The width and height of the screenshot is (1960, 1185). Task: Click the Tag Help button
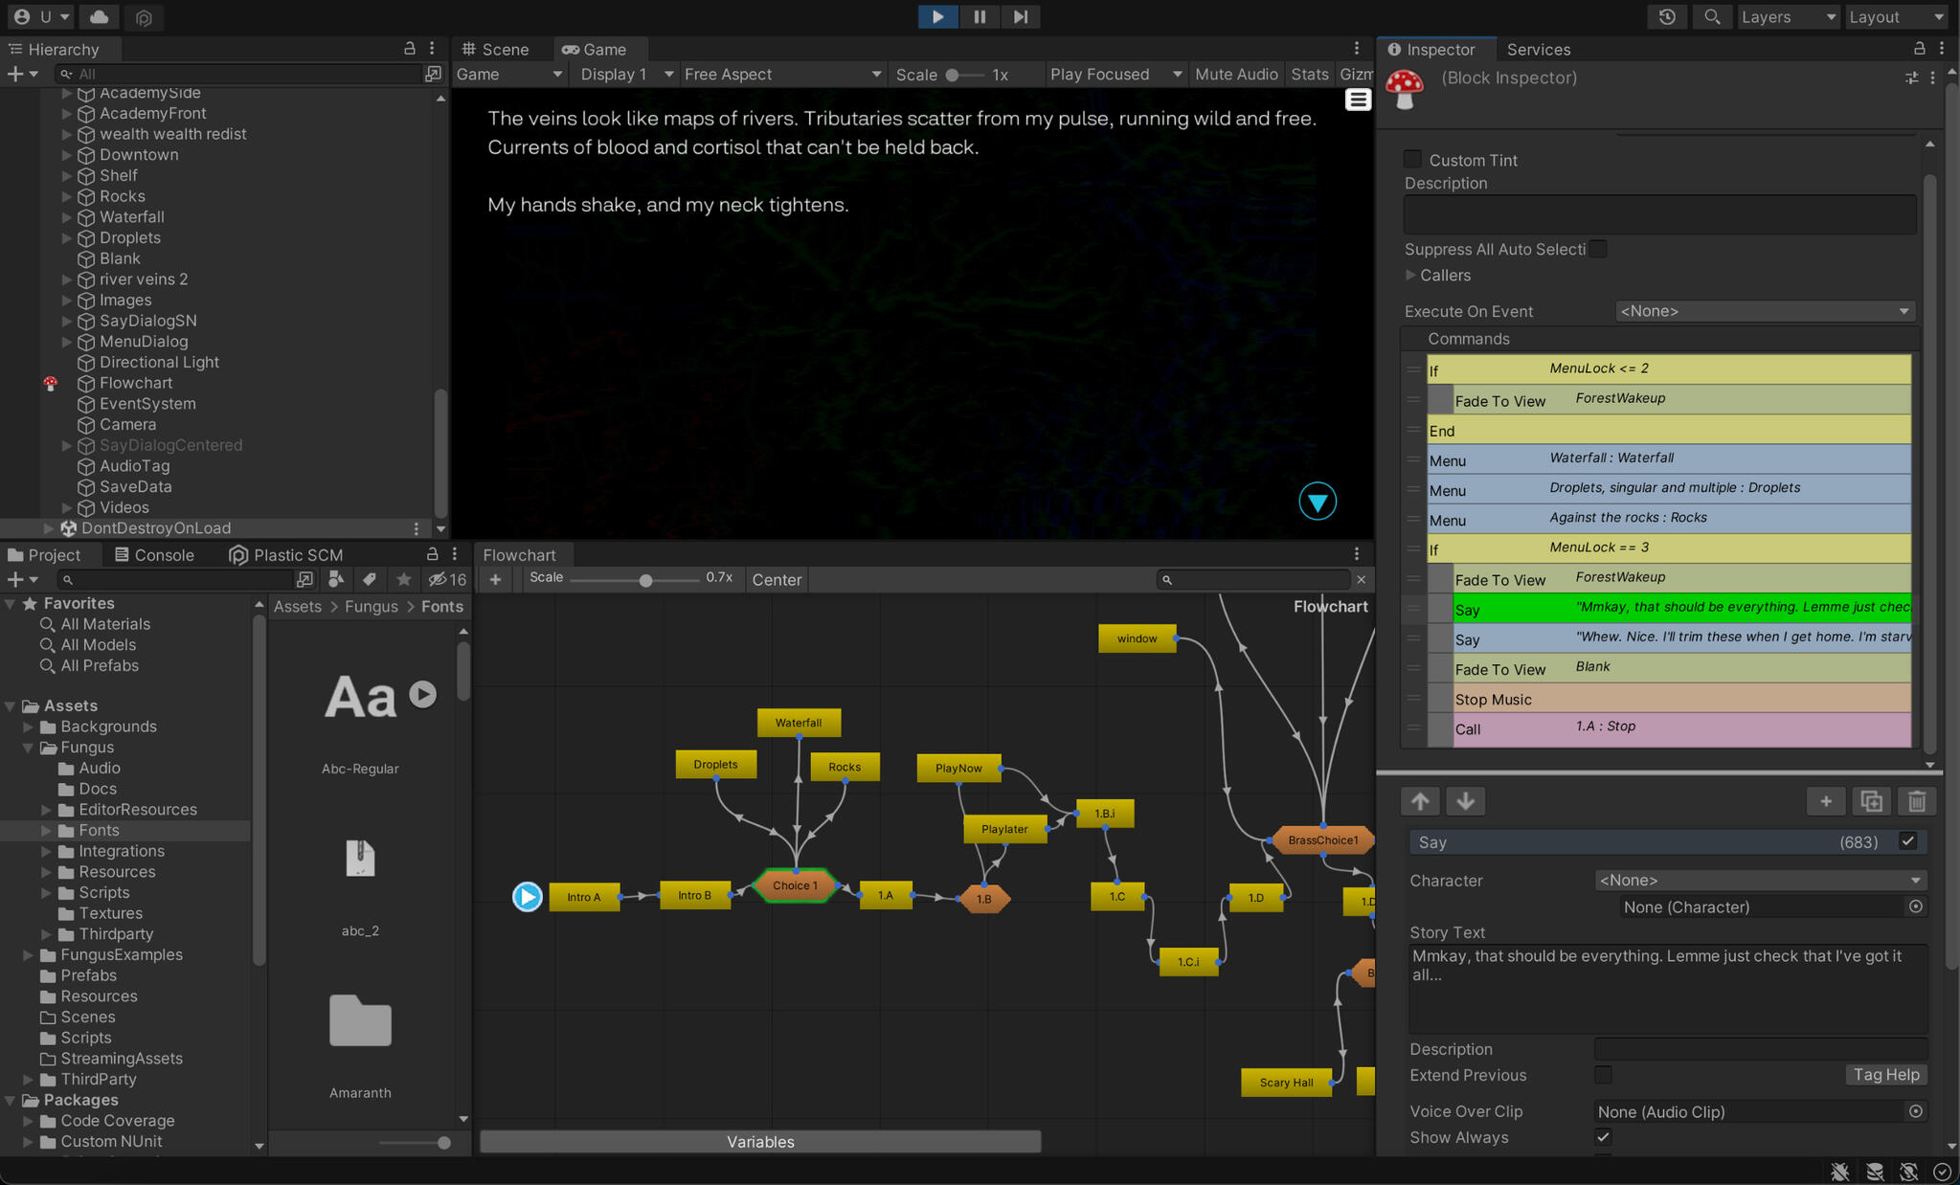(1885, 1075)
